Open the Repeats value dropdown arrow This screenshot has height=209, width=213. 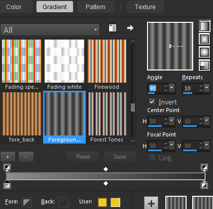[207, 87]
